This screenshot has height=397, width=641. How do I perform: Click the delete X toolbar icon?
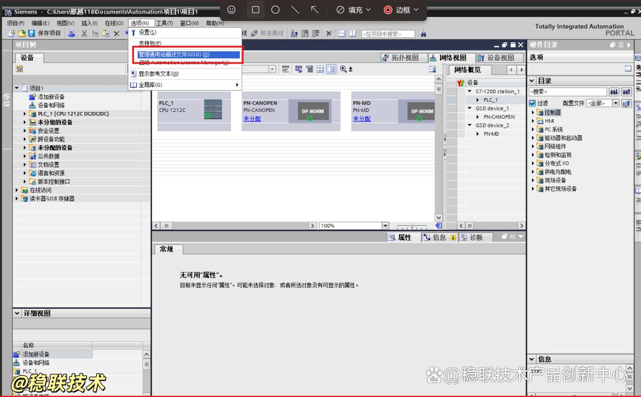(117, 34)
